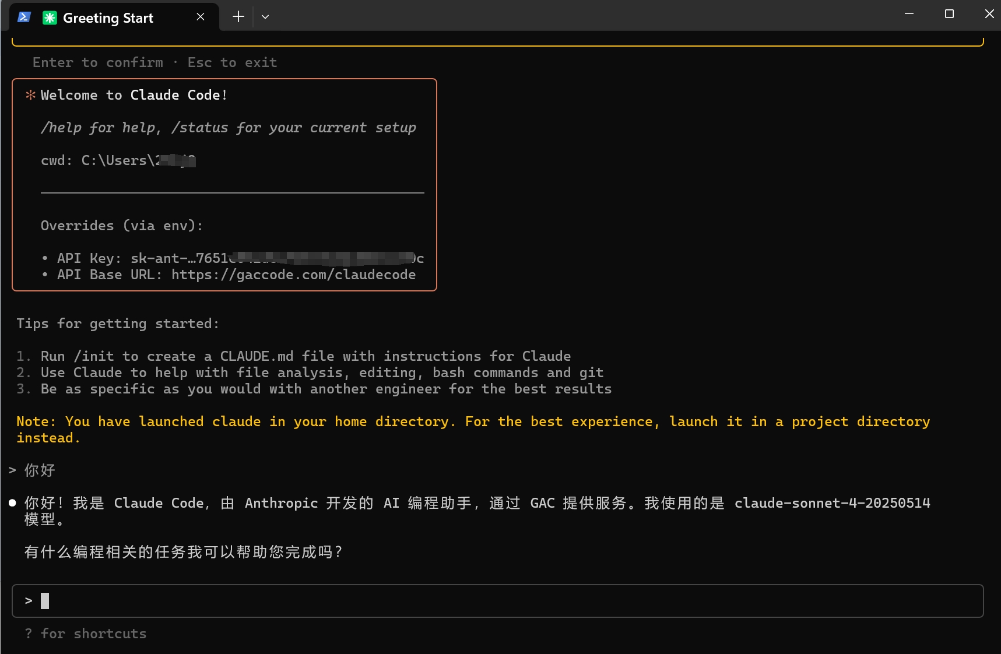This screenshot has width=1001, height=654.
Task: Focus the Claude Code prompt input box
Action: tap(497, 601)
